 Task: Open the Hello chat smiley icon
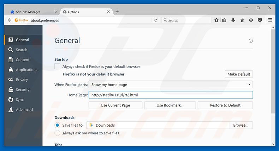(251, 20)
